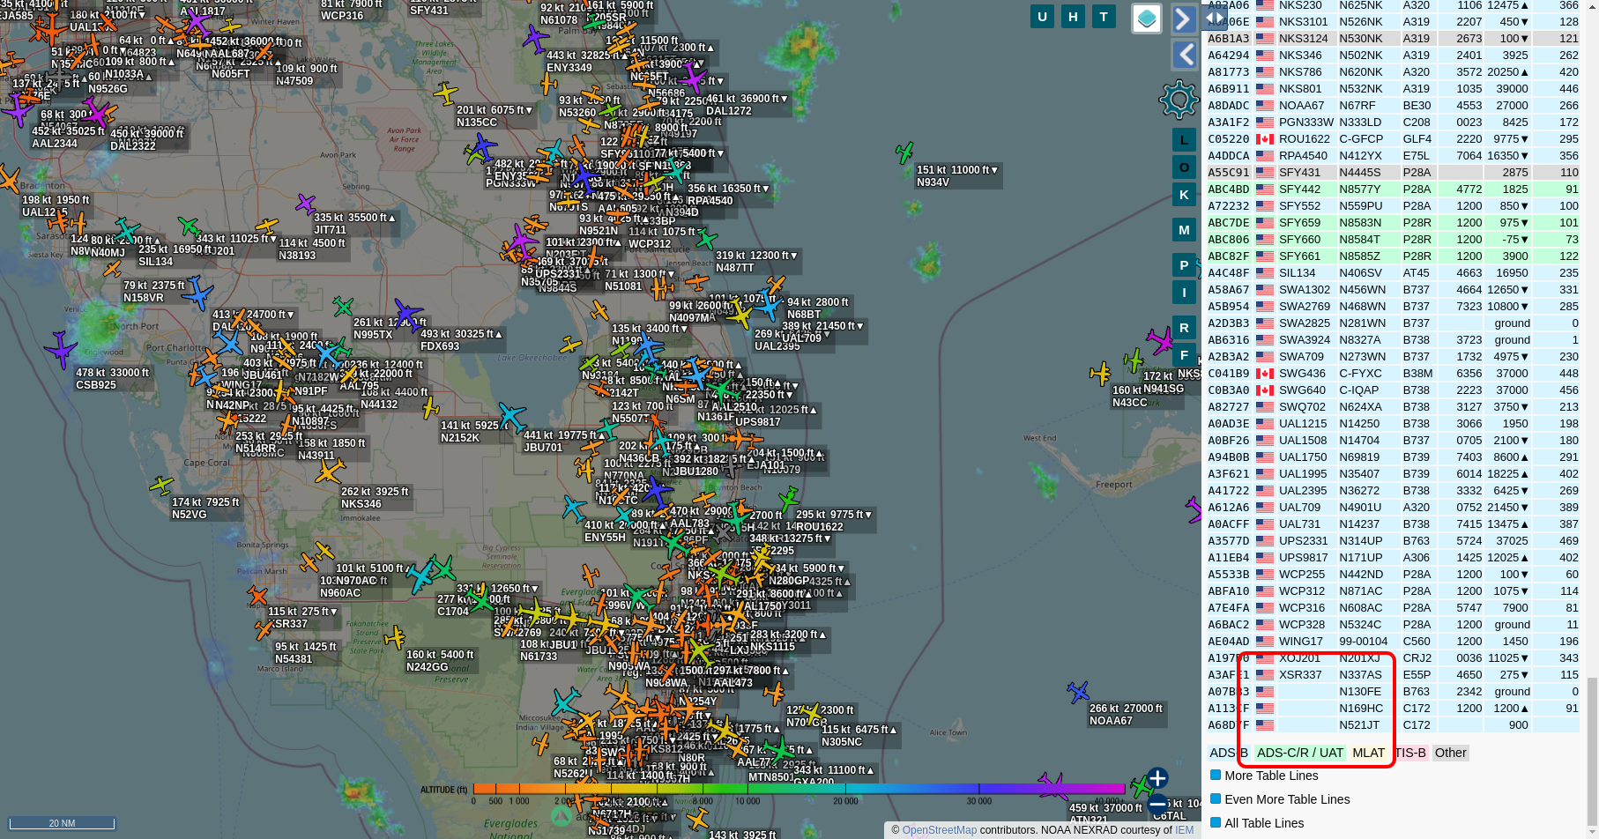Image resolution: width=1599 pixels, height=839 pixels.
Task: Click the ADS-C/R / UAT legend label
Action: pos(1300,753)
